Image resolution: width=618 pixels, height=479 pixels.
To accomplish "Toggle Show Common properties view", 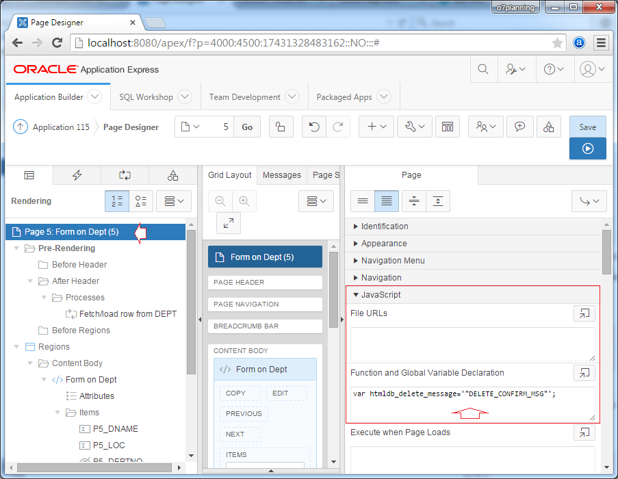I will point(363,201).
